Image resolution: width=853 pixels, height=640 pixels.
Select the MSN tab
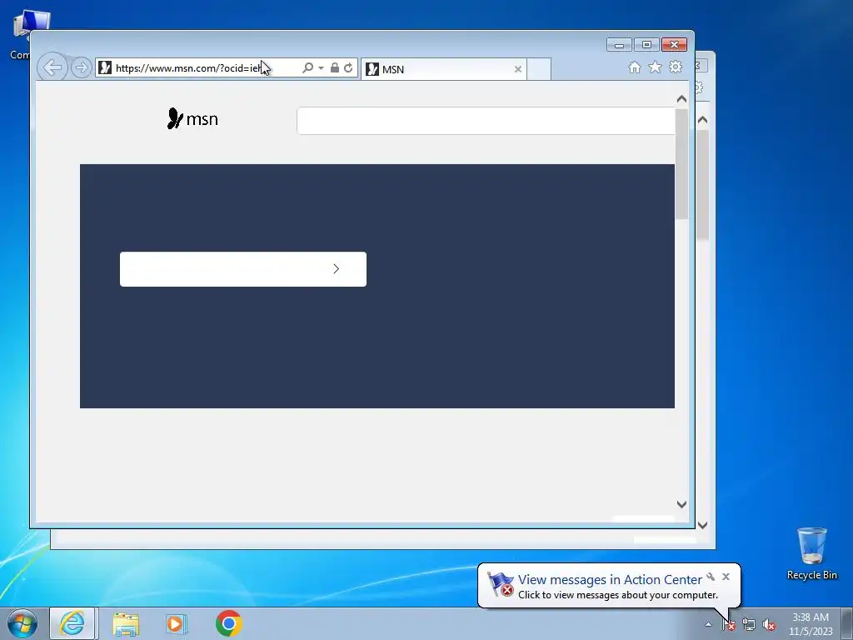[443, 69]
